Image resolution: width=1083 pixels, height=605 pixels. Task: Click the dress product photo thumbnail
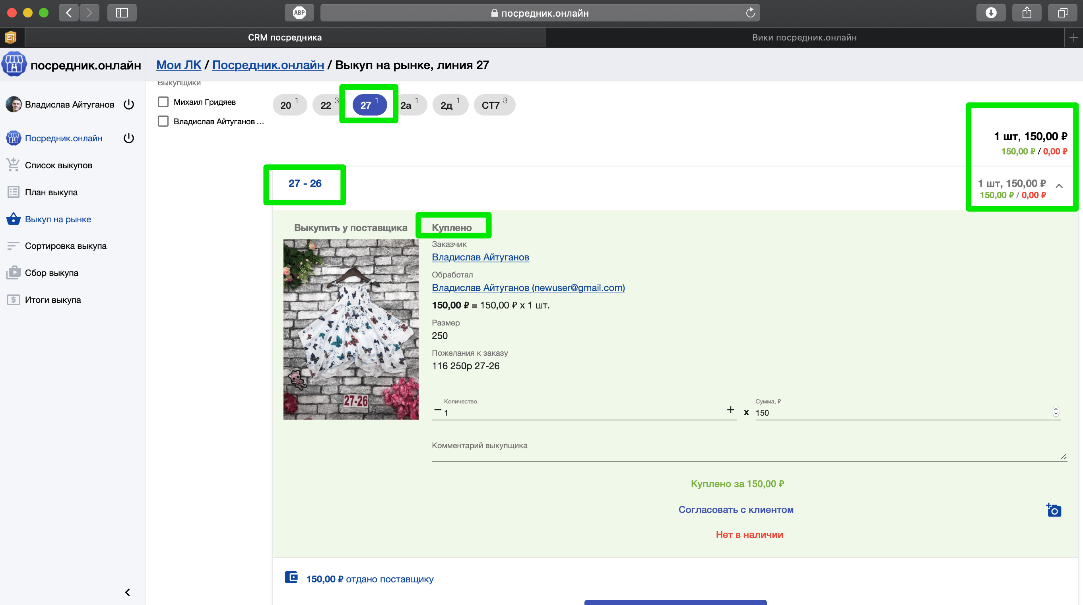pos(351,329)
